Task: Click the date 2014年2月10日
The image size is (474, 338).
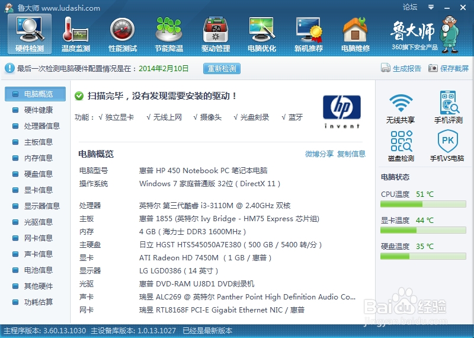Action: click(164, 68)
